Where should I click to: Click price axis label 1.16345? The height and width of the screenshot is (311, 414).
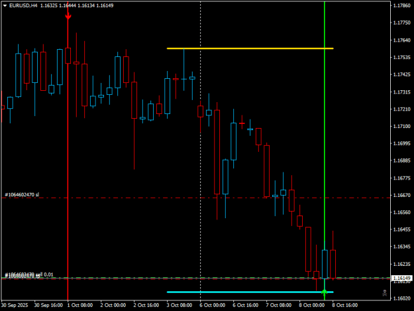[402, 247]
